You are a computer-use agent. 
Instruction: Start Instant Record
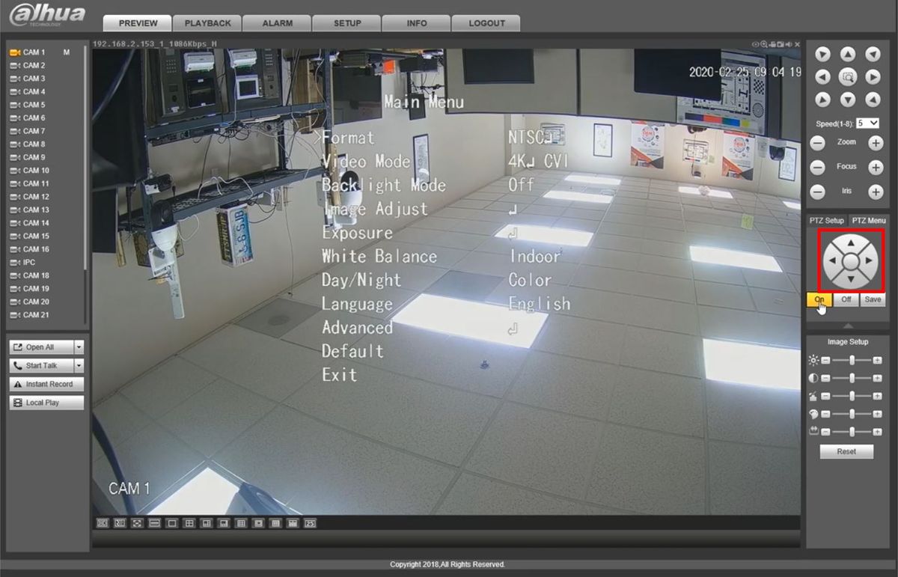46,384
